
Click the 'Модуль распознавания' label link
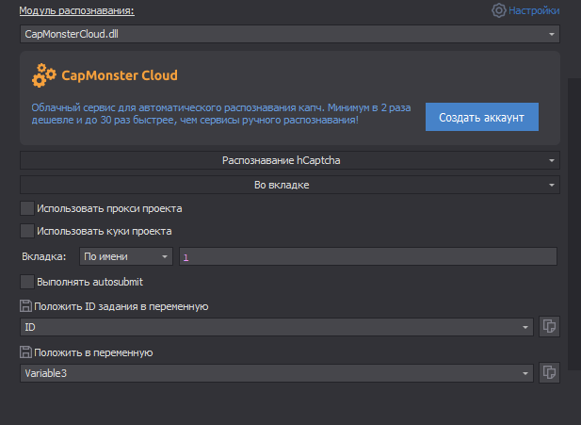tap(76, 10)
